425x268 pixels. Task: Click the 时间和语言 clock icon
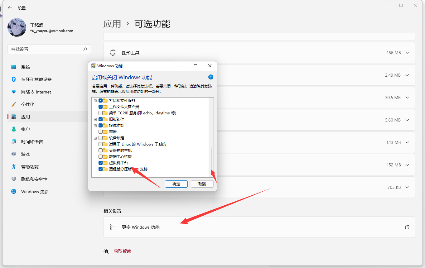[x=14, y=141]
